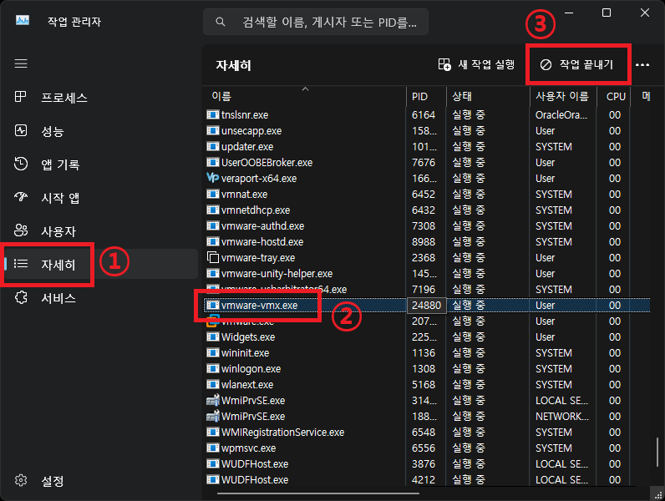Select the vmnetdhcp.exe process row
This screenshot has height=501, width=665.
[x=428, y=210]
